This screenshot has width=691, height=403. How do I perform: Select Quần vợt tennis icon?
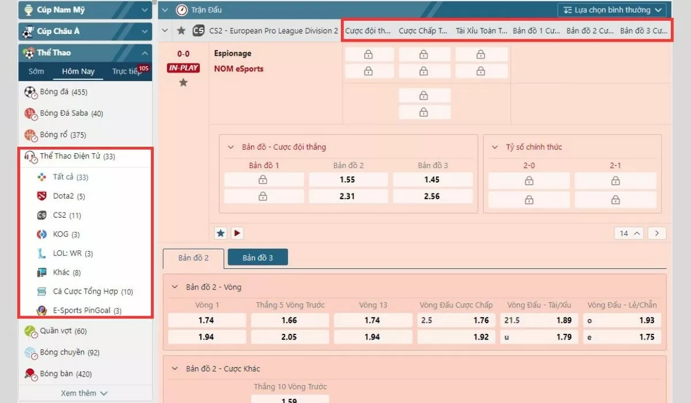point(31,332)
